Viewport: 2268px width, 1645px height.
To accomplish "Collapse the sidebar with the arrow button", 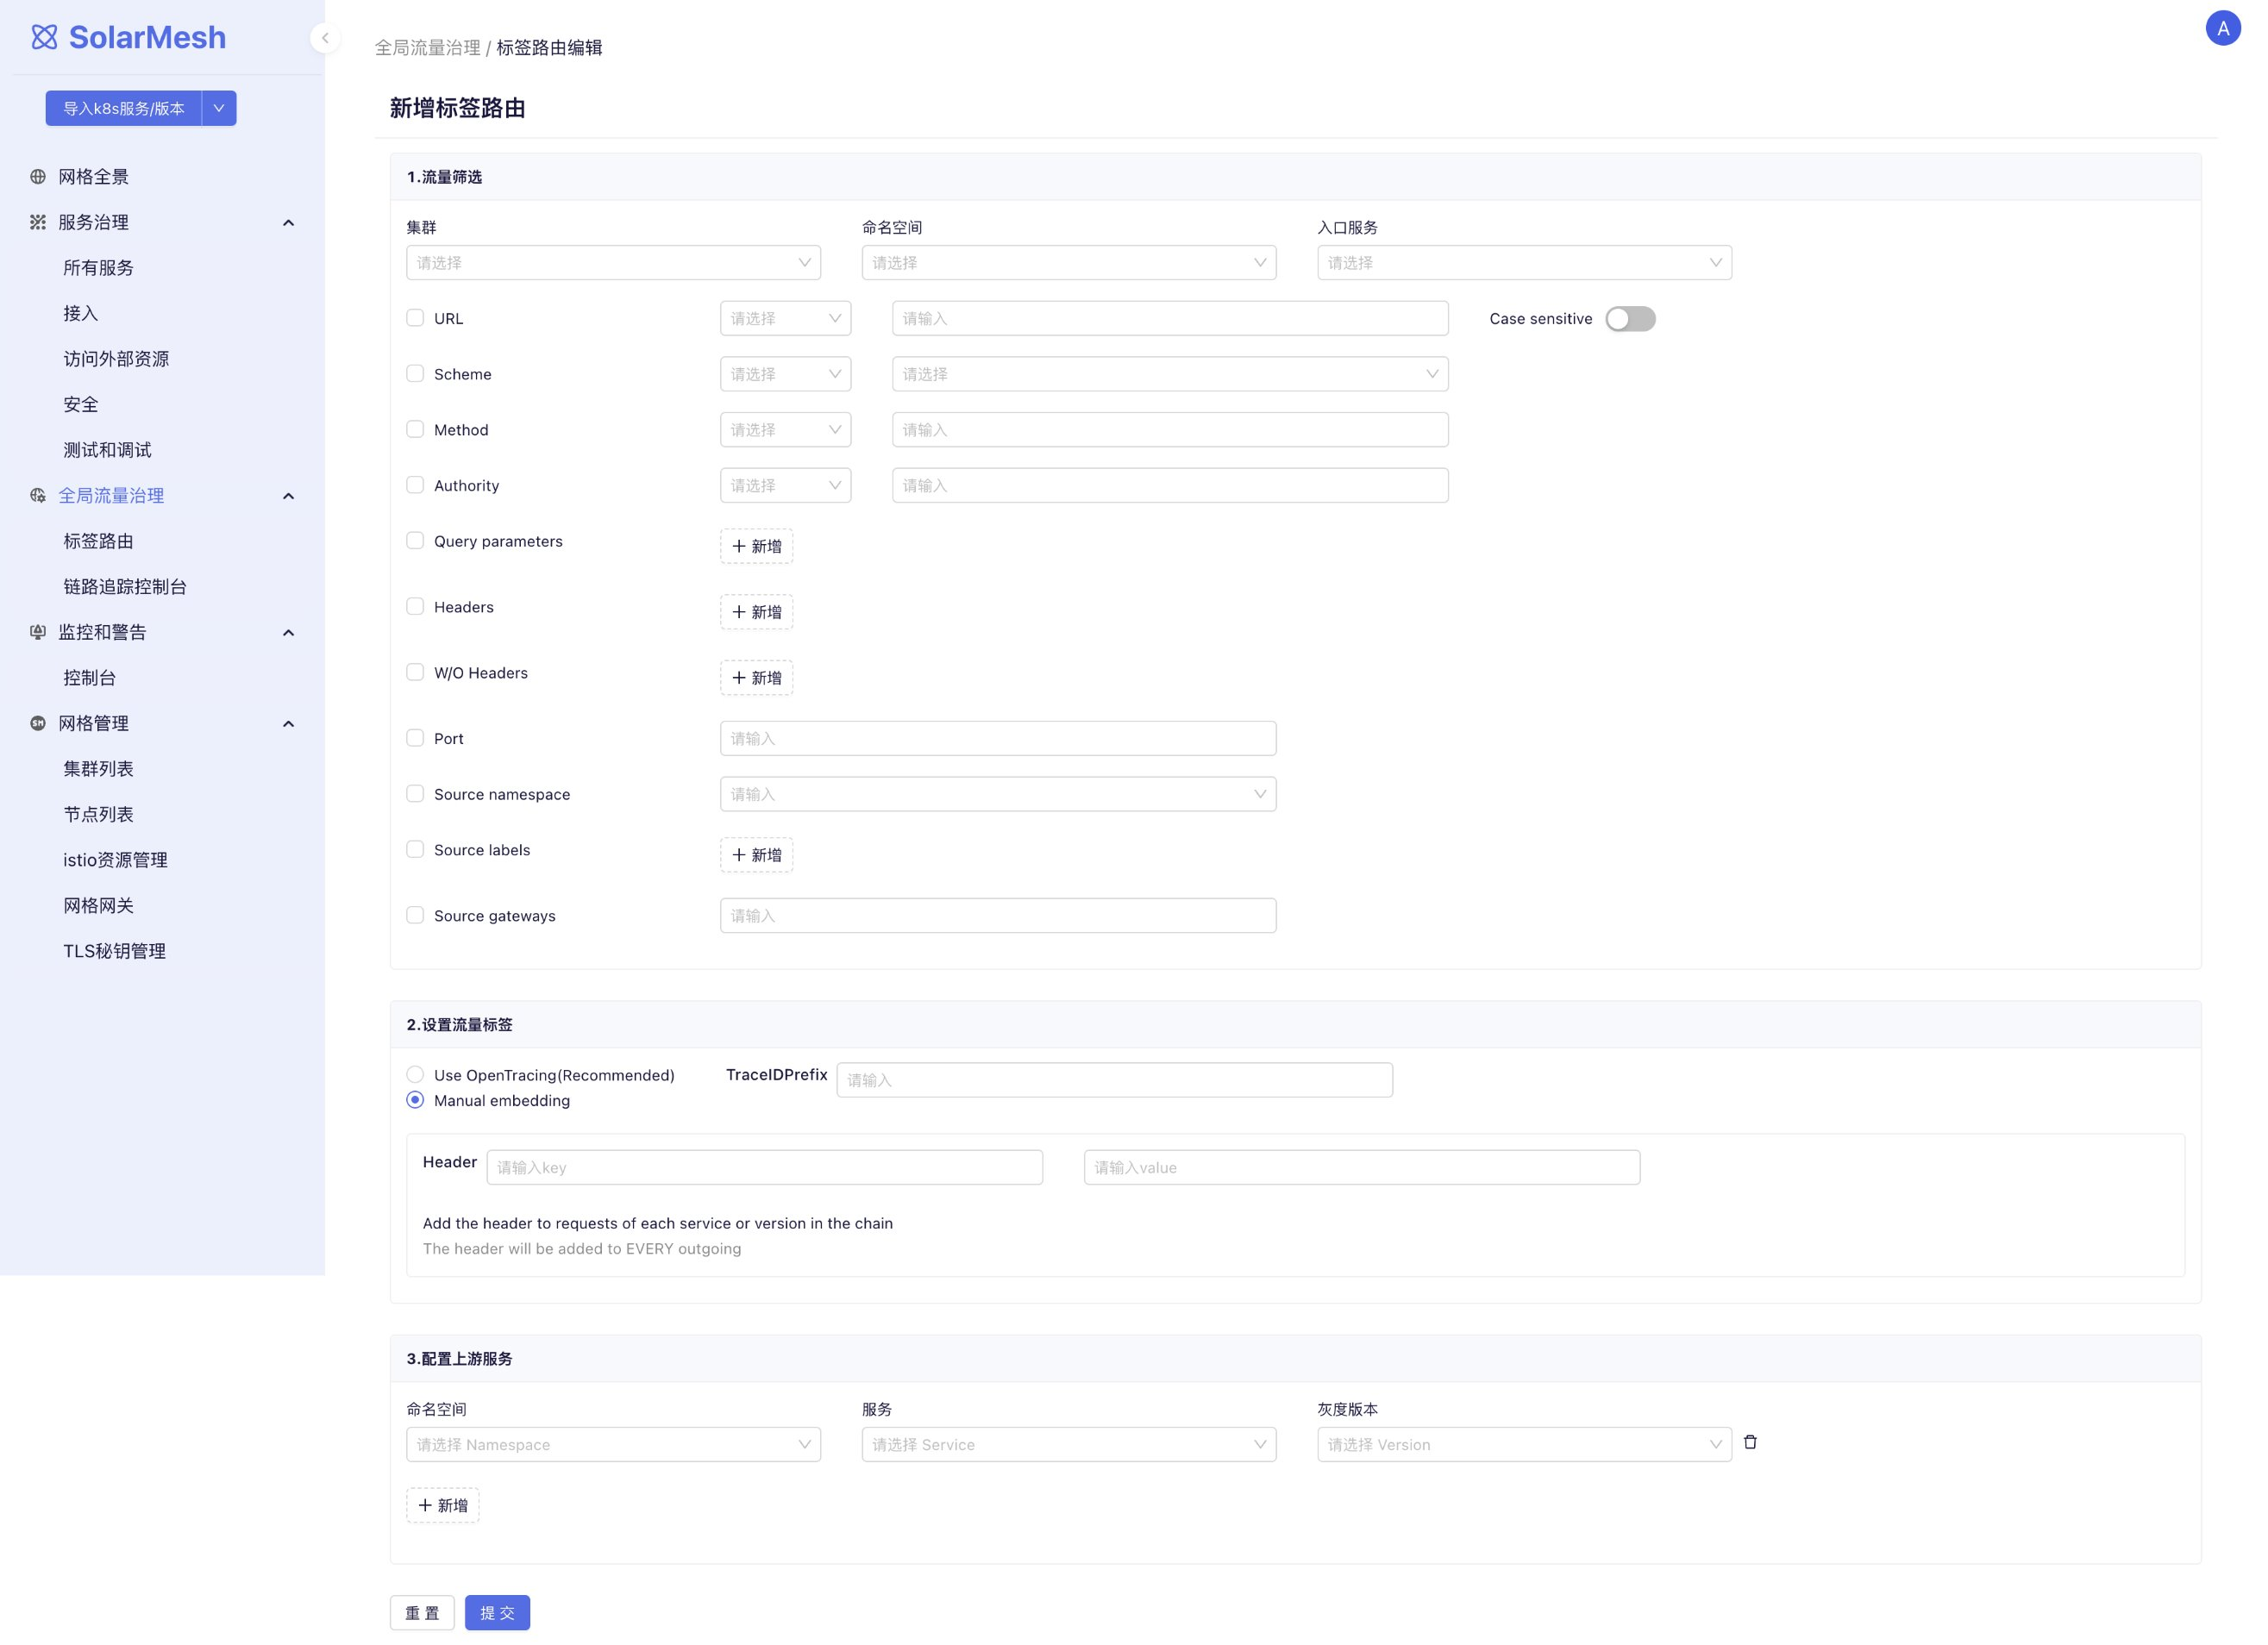I will pos(324,38).
